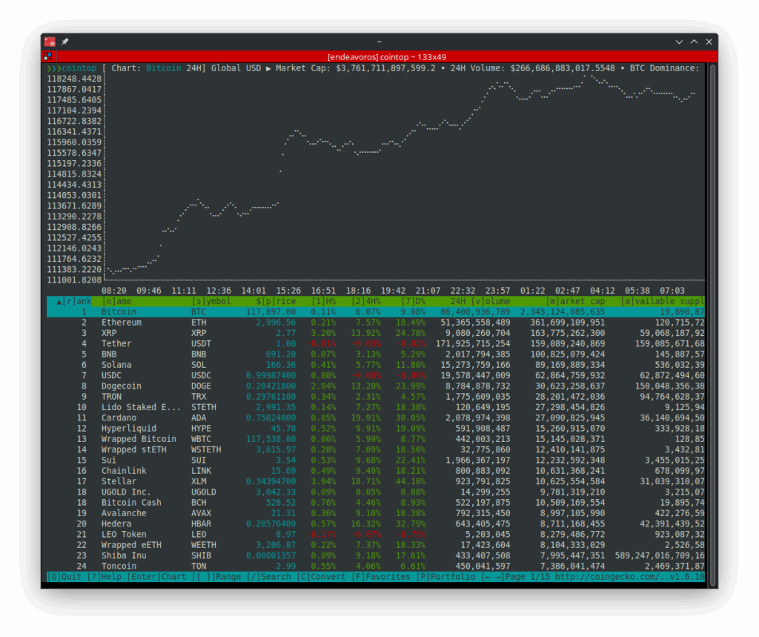Select the Cardano row
This screenshot has width=759, height=637.
[376, 418]
